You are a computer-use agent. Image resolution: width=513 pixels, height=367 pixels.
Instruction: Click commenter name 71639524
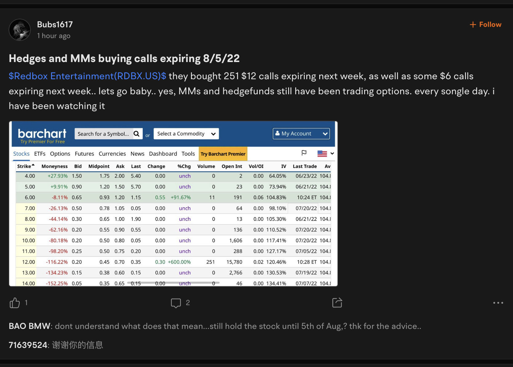(28, 345)
